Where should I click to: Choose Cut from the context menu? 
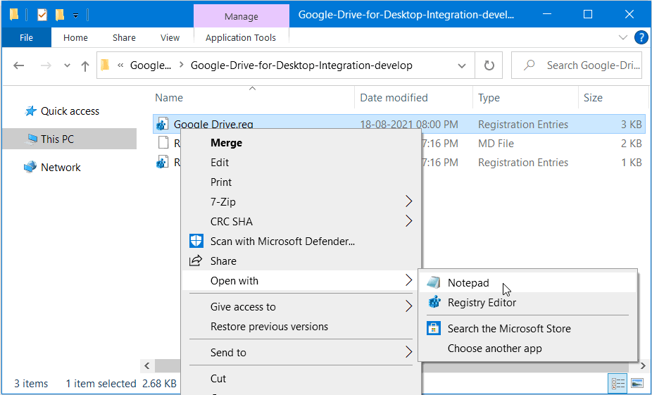pos(301,378)
